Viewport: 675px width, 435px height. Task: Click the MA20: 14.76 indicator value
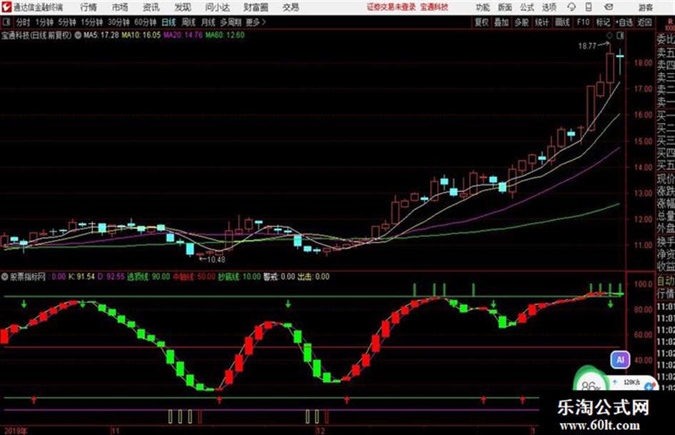[183, 35]
